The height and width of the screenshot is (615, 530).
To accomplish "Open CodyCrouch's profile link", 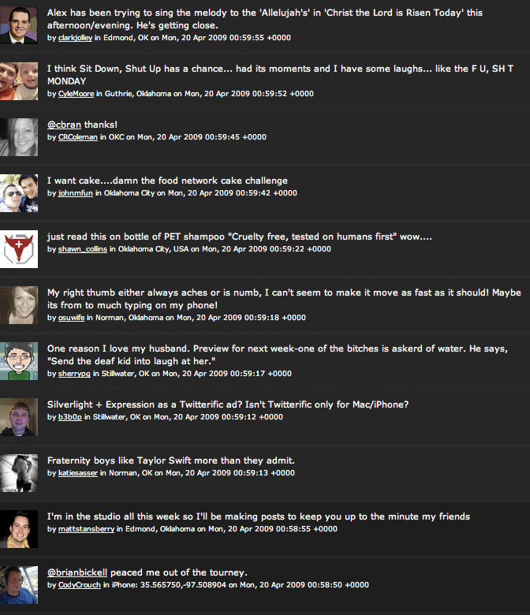I will [79, 585].
